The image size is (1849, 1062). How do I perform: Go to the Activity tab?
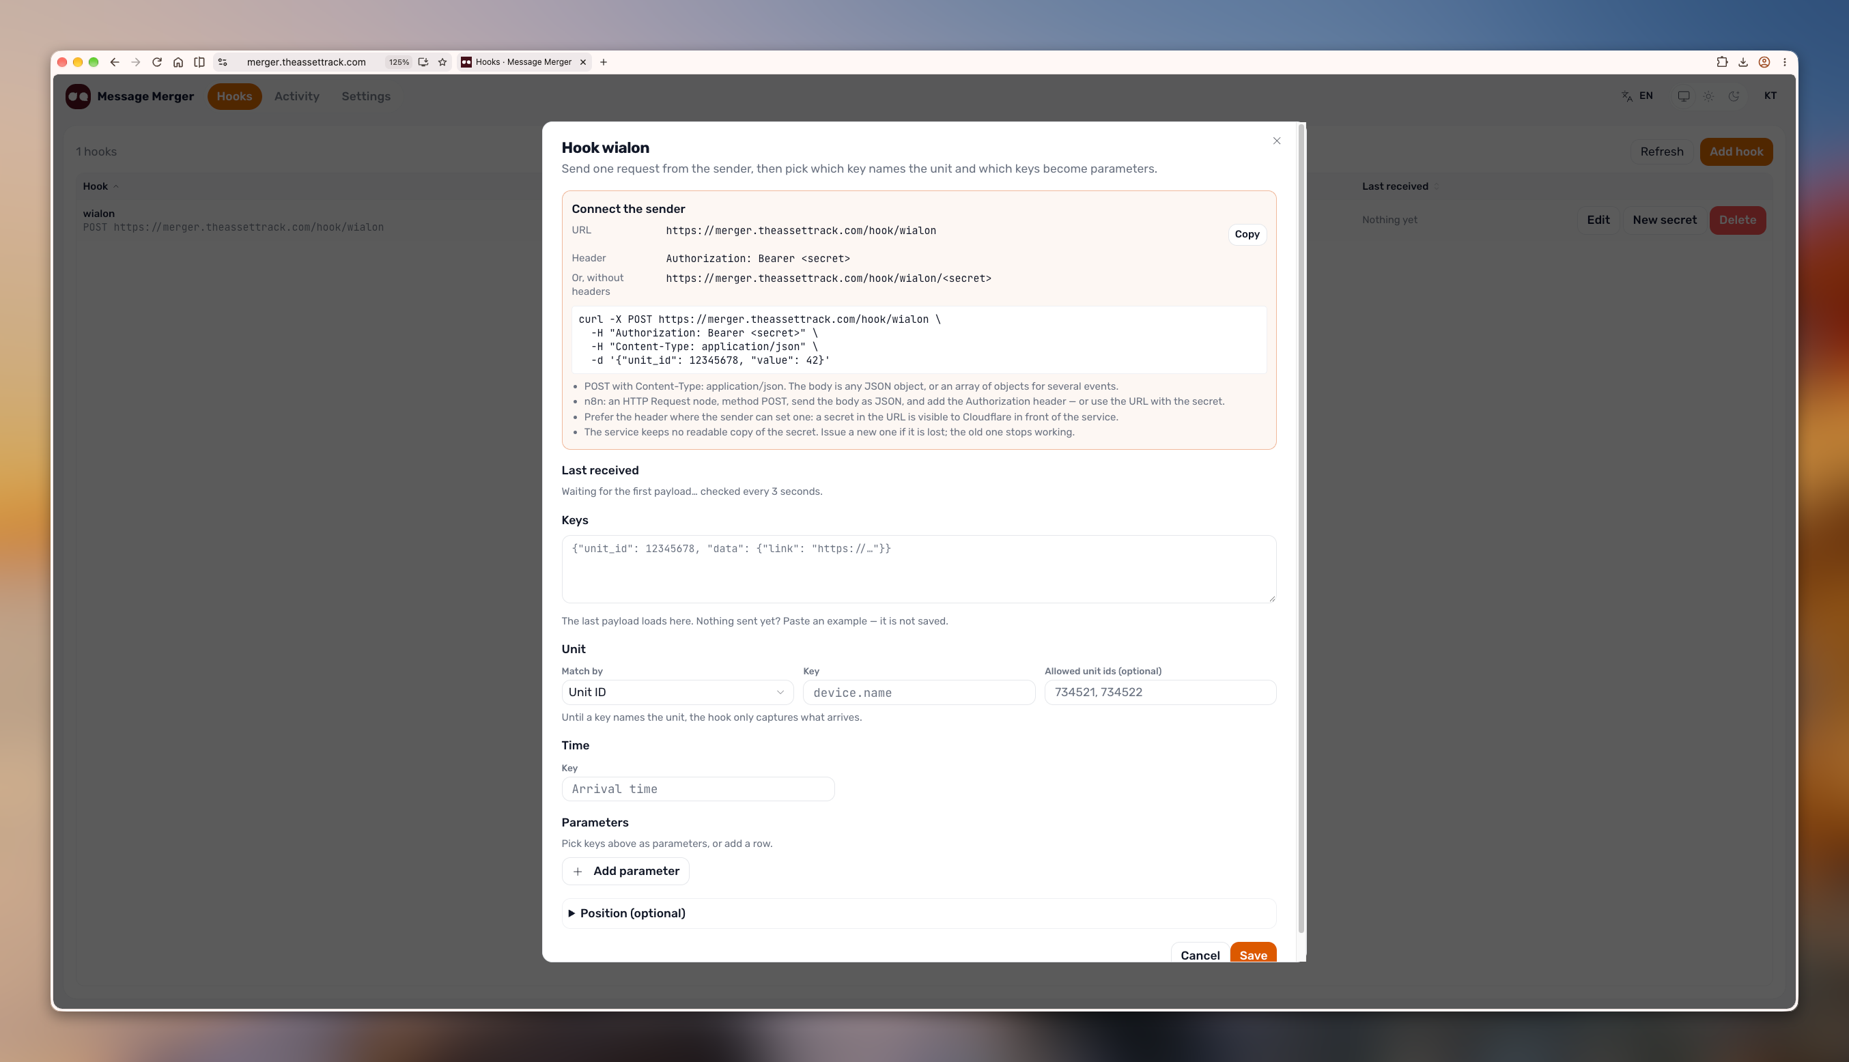(x=296, y=96)
